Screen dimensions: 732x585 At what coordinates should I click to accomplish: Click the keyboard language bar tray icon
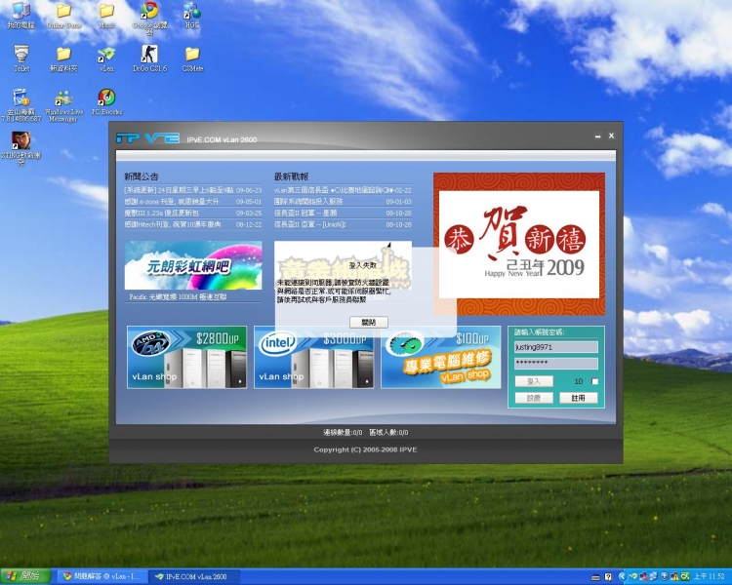[x=595, y=577]
